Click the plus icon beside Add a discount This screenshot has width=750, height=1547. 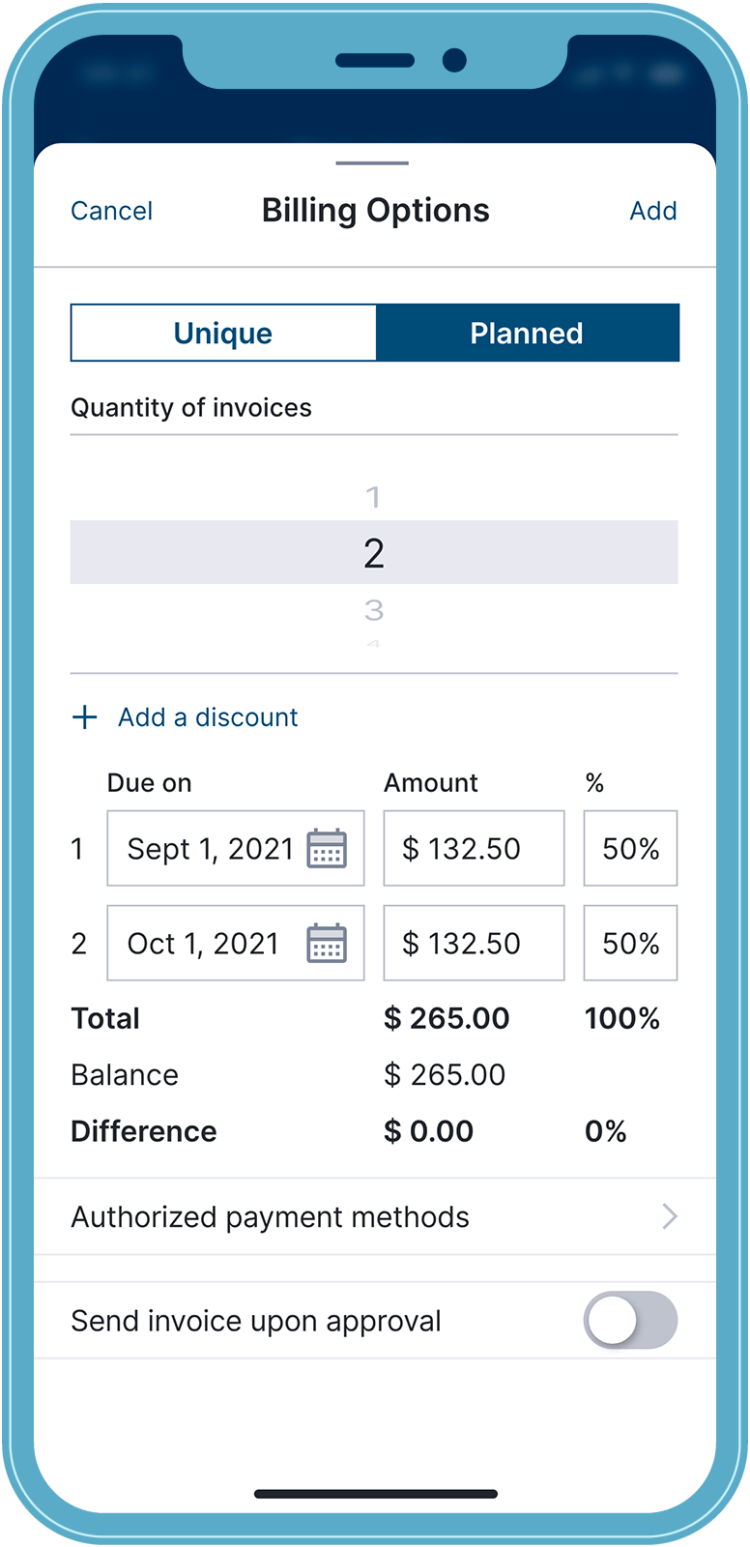pos(85,717)
